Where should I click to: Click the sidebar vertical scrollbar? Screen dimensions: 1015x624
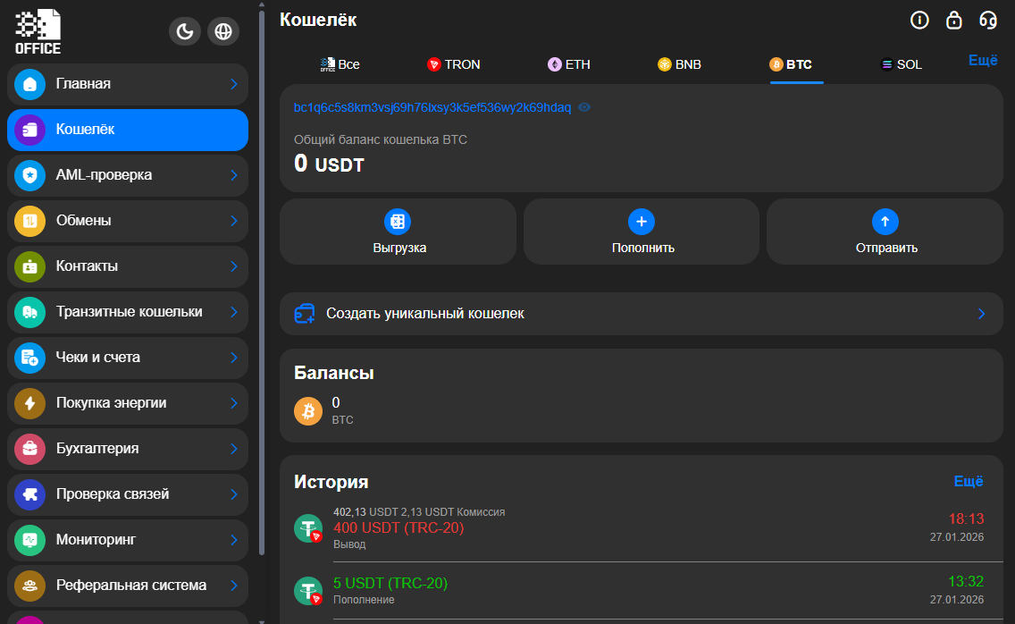pyautogui.click(x=261, y=268)
